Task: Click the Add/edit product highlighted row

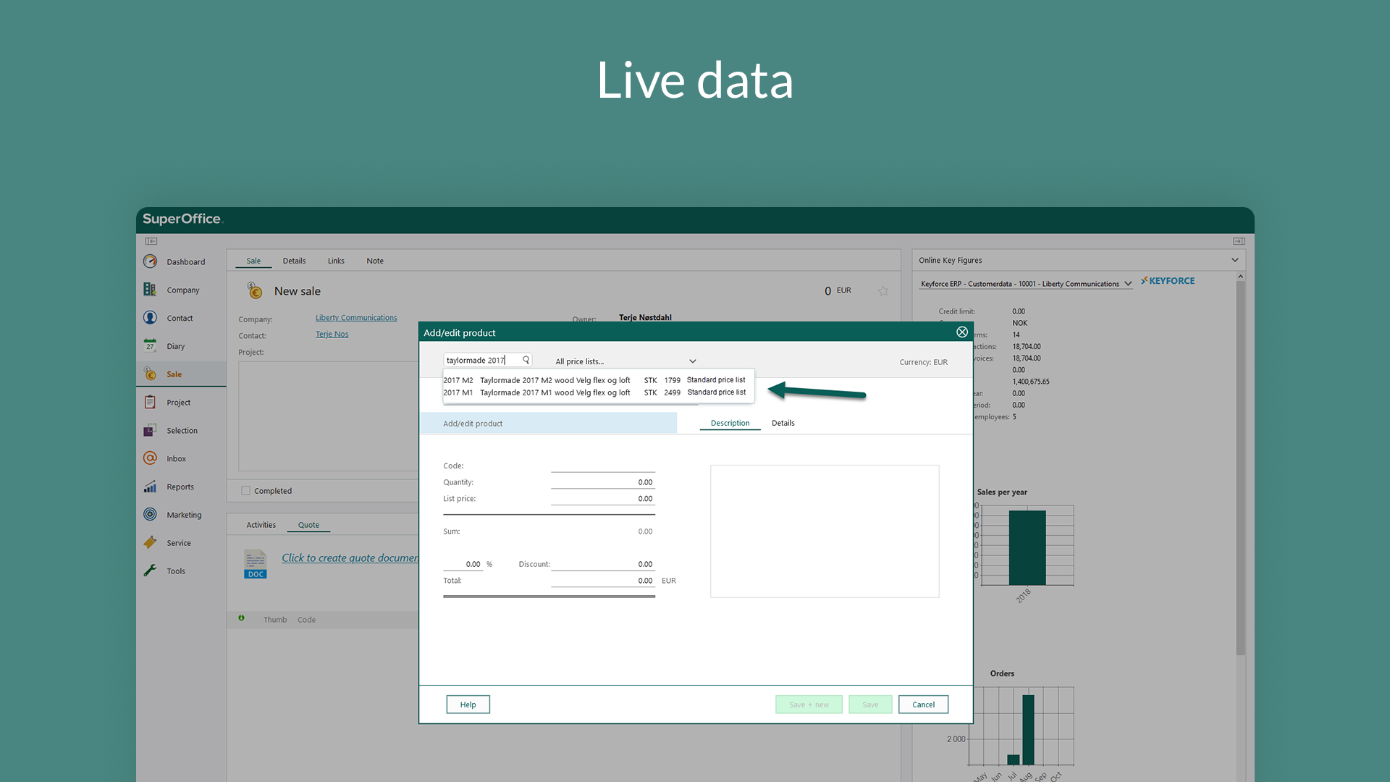Action: coord(548,424)
